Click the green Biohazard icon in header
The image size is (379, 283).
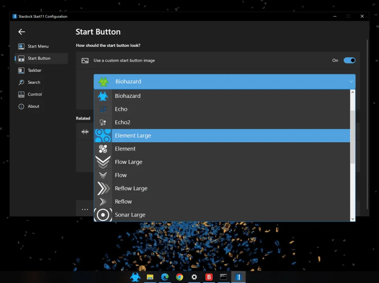click(x=103, y=82)
